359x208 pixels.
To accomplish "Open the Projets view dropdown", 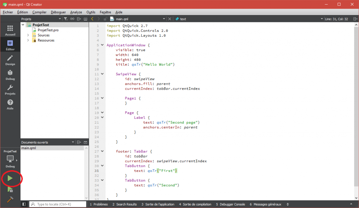I will click(60, 19).
